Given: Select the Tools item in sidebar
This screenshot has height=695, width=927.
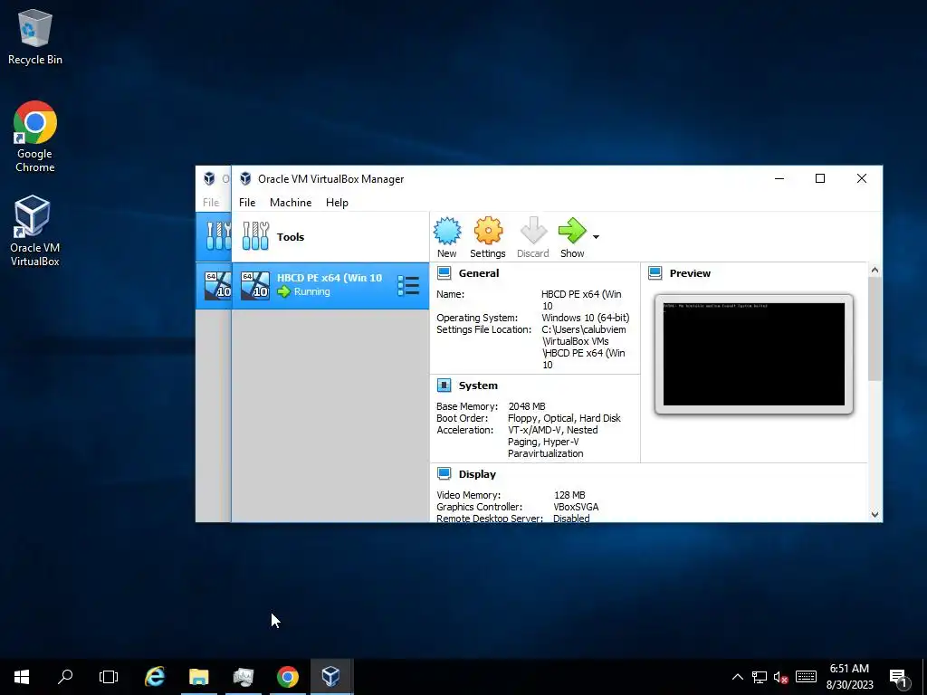Looking at the screenshot, I should [330, 237].
